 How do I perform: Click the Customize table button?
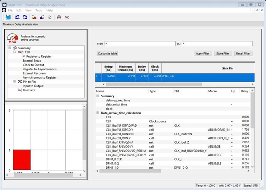coord(107,53)
